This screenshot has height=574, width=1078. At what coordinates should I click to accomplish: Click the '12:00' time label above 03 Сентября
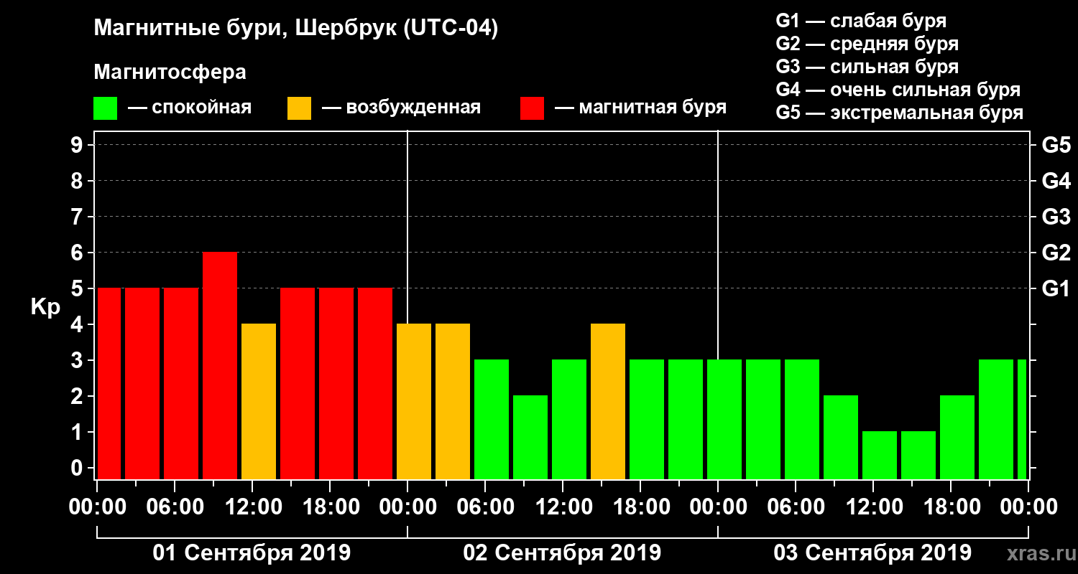pos(873,507)
